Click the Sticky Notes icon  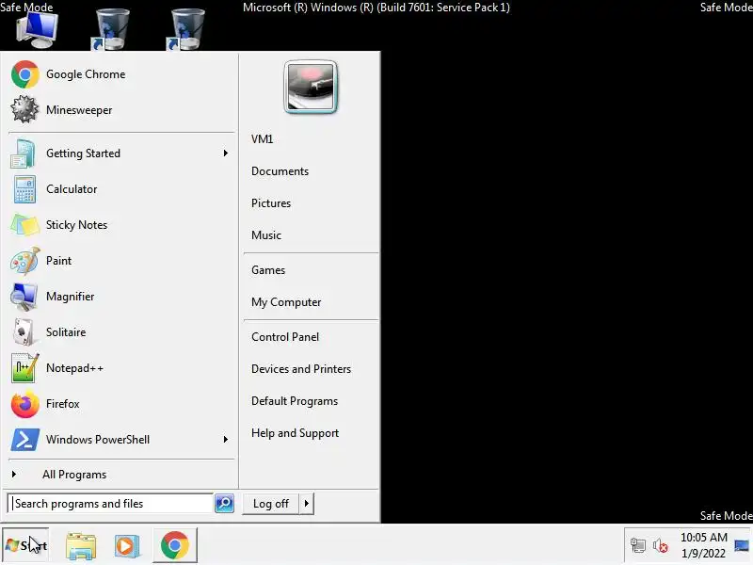coord(24,225)
